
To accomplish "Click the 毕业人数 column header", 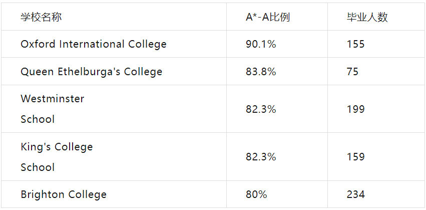I will tap(367, 17).
